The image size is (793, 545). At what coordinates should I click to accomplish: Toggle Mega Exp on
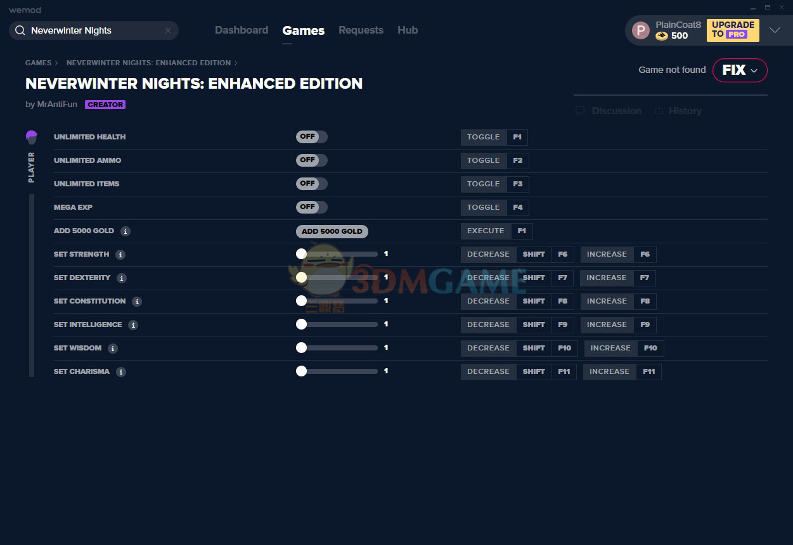311,207
